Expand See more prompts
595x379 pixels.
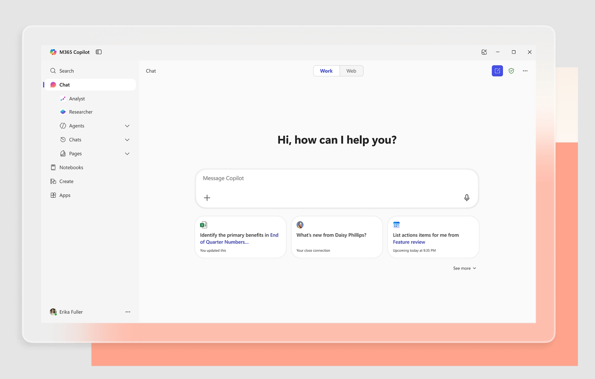464,268
